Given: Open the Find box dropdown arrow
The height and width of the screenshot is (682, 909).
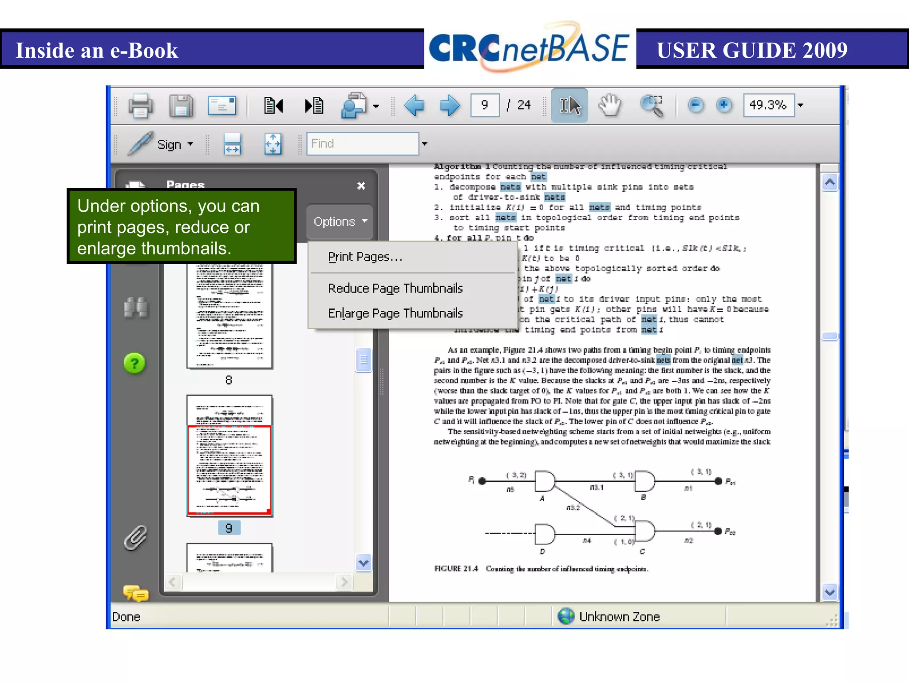Looking at the screenshot, I should coord(424,144).
